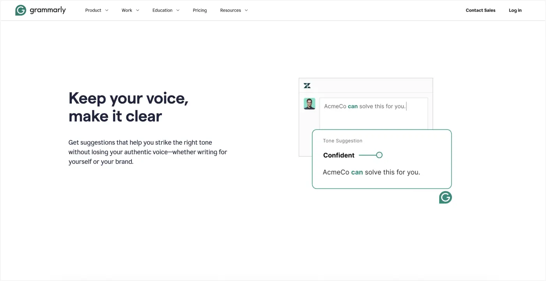Open the Education menu
This screenshot has width=546, height=281.
point(163,10)
